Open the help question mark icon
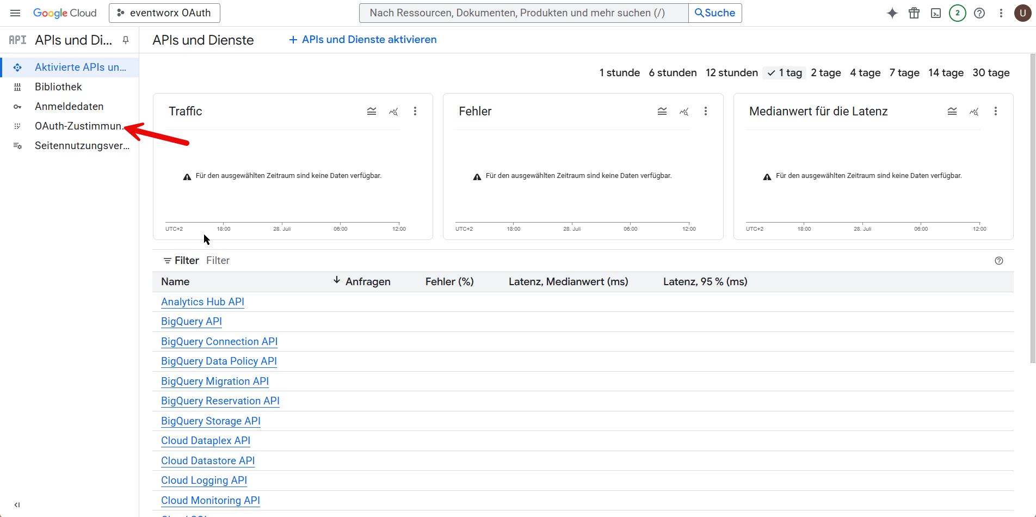Image resolution: width=1036 pixels, height=517 pixels. point(979,13)
